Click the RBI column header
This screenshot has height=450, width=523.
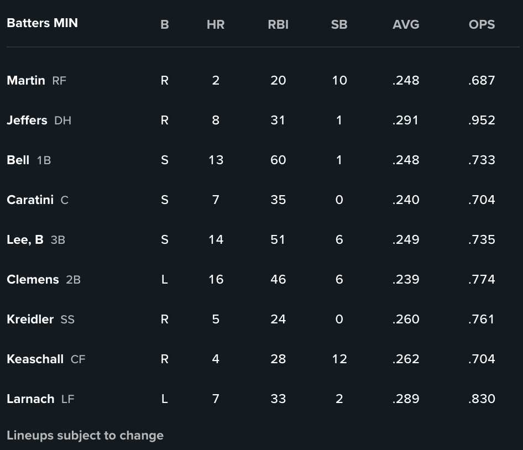coord(278,24)
